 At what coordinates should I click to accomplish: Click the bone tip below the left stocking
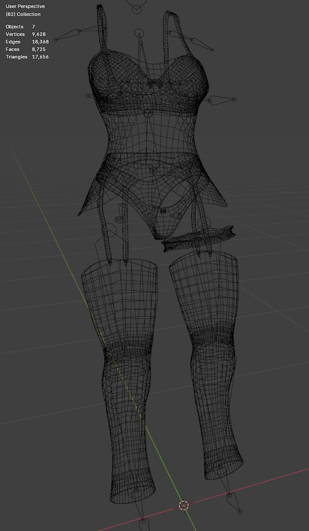click(x=143, y=520)
